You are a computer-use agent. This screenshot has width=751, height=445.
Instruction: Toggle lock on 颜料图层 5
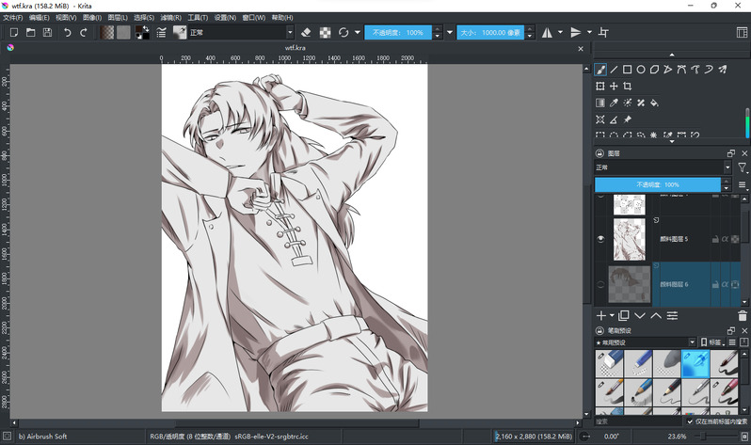pos(715,239)
